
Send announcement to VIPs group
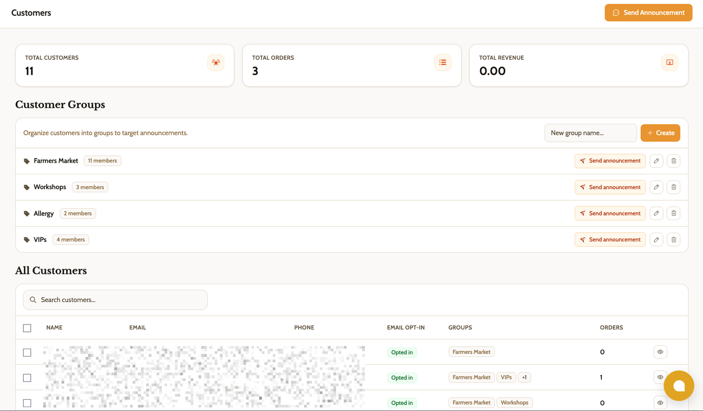(x=610, y=239)
